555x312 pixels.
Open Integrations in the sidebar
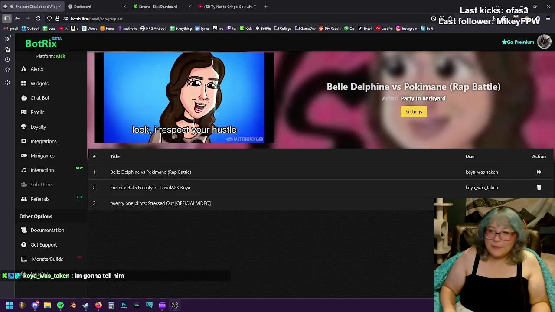pos(43,141)
